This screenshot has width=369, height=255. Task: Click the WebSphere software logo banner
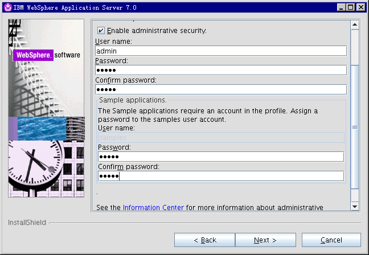click(47, 55)
